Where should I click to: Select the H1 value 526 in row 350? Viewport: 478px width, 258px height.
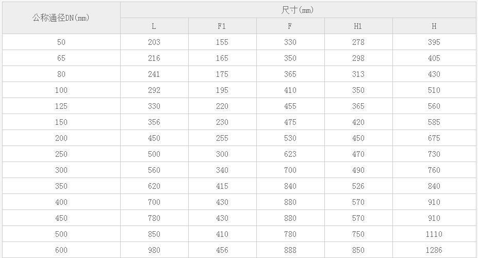(x=358, y=186)
